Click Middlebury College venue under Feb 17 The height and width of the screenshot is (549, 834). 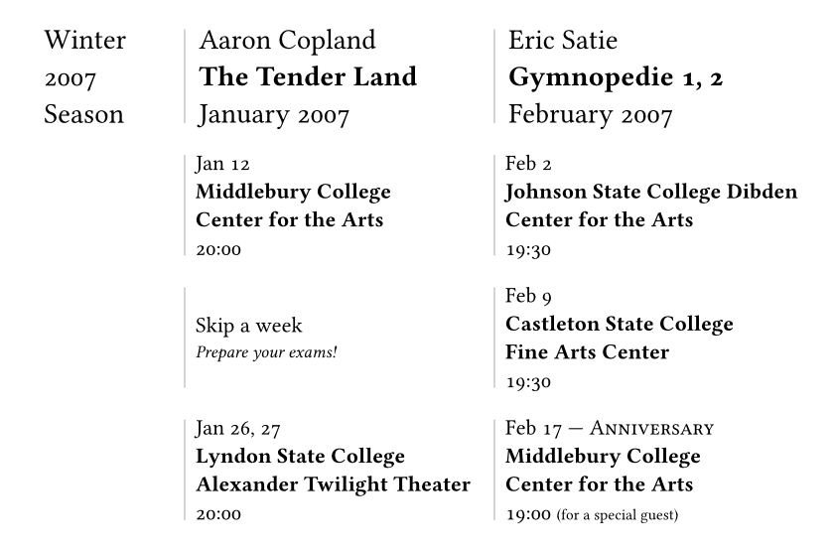pos(603,472)
